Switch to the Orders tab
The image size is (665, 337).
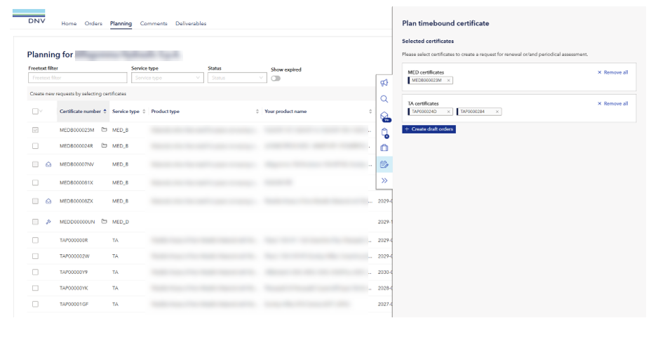93,24
